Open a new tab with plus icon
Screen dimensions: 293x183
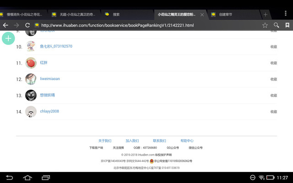pos(266,15)
